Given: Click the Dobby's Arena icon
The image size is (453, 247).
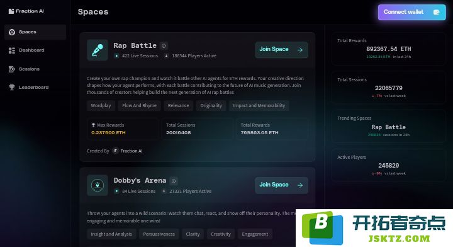Looking at the screenshot, I should tap(98, 185).
